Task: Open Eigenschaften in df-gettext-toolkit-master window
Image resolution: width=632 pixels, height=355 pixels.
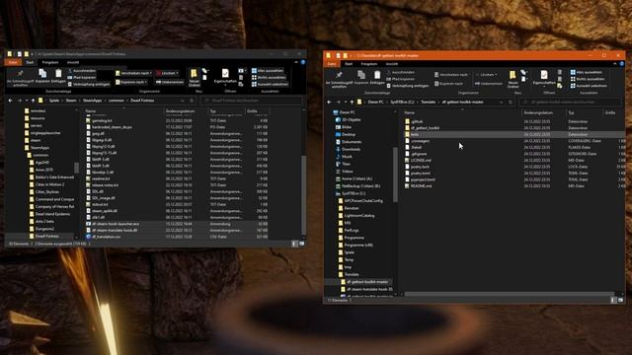Action: pyautogui.click(x=544, y=78)
